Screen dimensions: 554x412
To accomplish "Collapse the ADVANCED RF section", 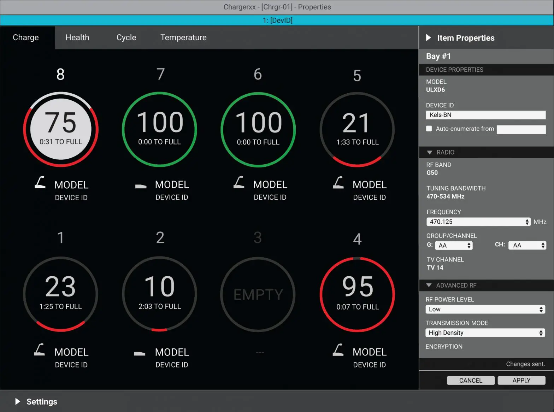I will 429,285.
